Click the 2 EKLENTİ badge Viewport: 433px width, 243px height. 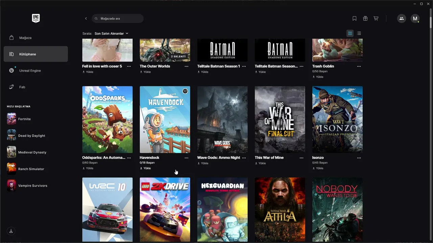point(179,56)
